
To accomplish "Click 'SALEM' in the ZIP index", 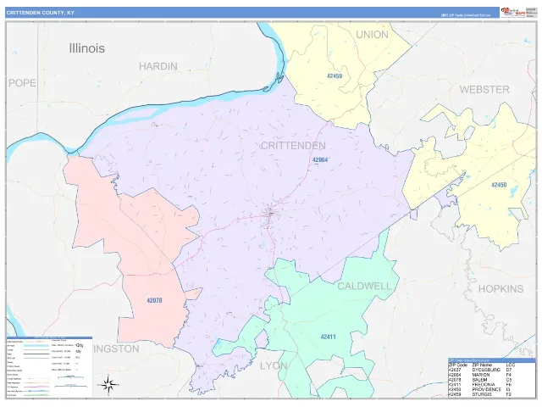I will [479, 380].
